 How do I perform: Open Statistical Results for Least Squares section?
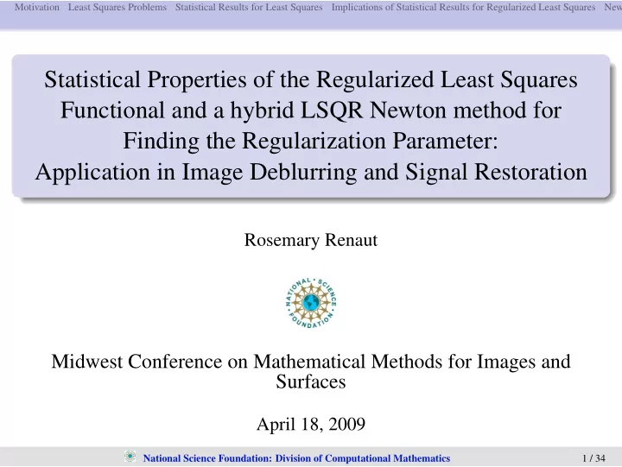[249, 7]
